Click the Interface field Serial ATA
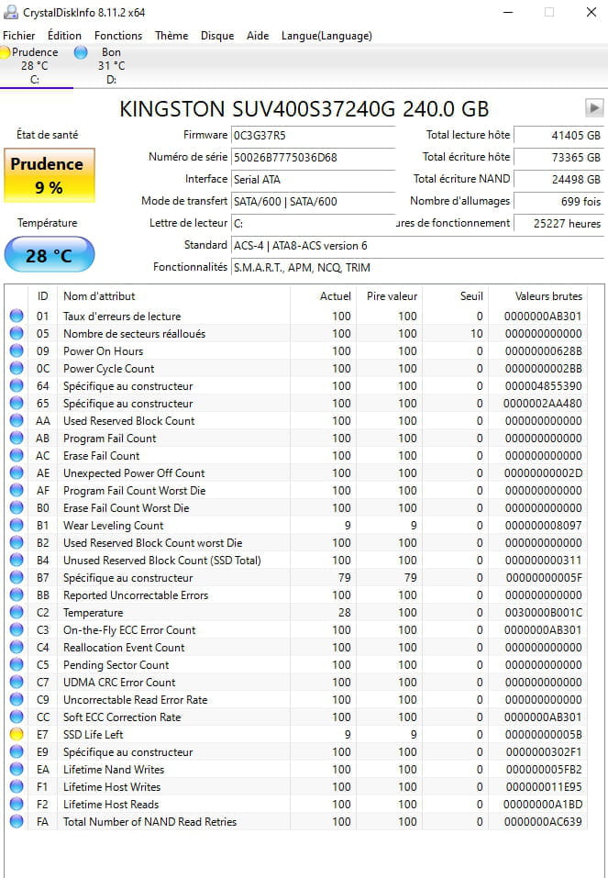This screenshot has height=878, width=608. (x=313, y=179)
